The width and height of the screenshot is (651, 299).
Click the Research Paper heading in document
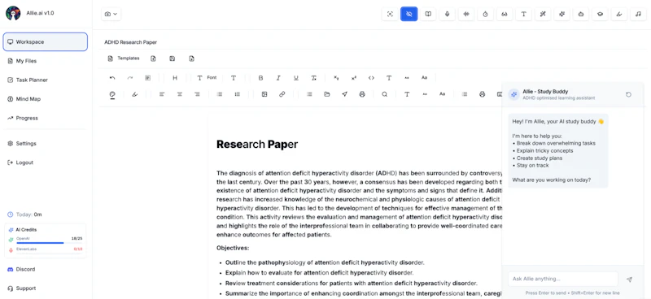(x=257, y=145)
